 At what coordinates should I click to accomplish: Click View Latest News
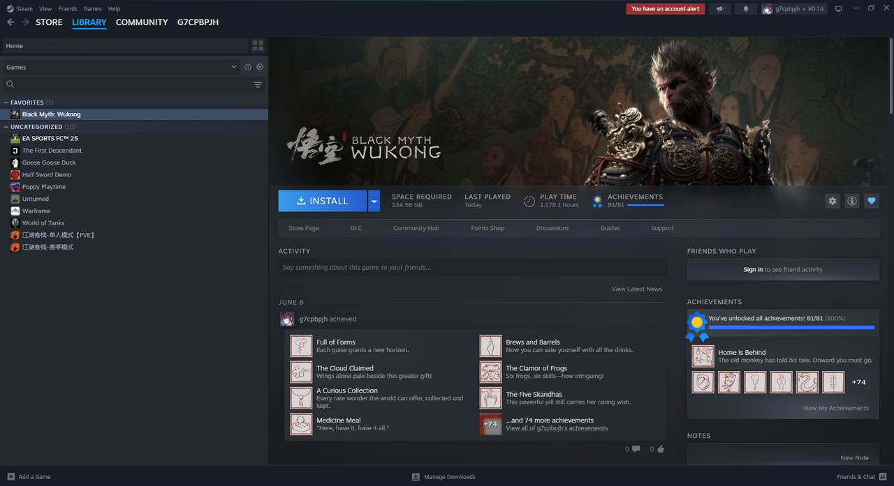[637, 289]
